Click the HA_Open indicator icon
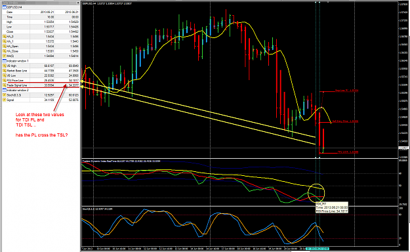 pos(4,47)
